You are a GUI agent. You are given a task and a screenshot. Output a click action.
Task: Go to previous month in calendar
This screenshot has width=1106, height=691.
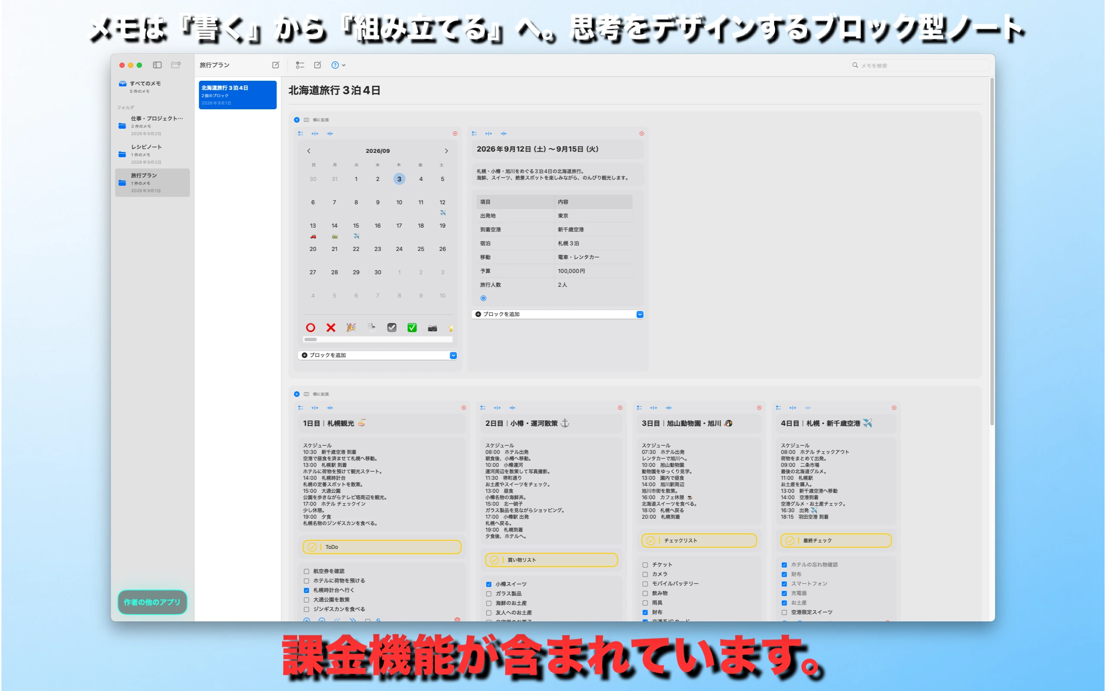pos(308,151)
